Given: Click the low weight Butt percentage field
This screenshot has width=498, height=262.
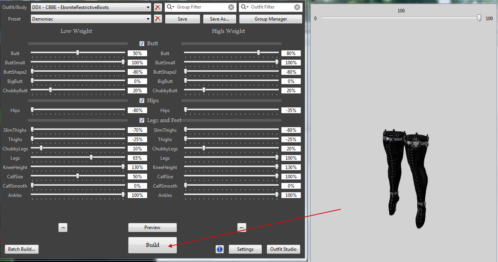Looking at the screenshot, I should [x=137, y=53].
